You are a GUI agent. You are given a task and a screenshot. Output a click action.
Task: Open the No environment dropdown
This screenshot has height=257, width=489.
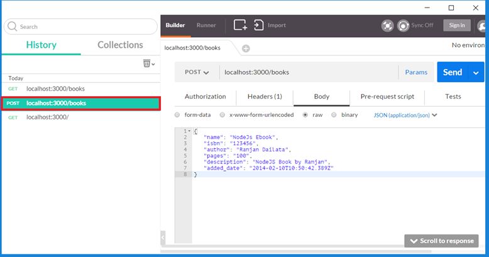click(468, 45)
